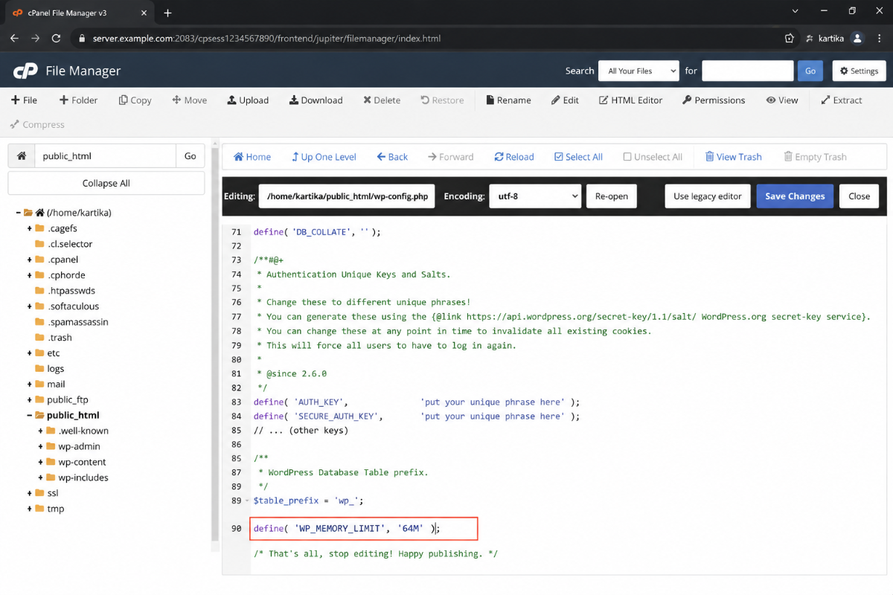Expand the .cagefs folder

[x=30, y=228]
